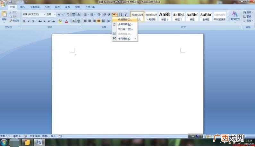Screen dimensions: 255x147
Task: Expand 字符缩放 submenu
Action: 125,39
